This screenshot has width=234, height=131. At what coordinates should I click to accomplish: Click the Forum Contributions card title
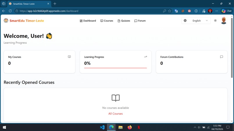(172, 57)
